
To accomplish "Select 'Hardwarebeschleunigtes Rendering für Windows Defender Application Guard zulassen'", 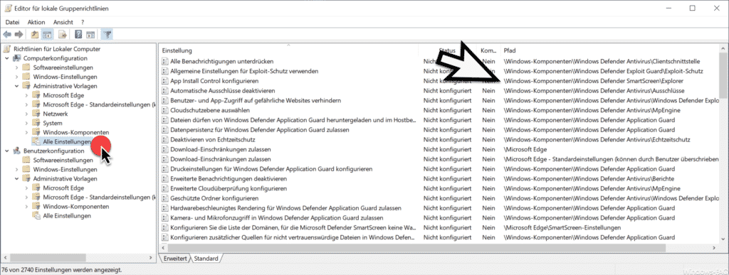I will pos(285,207).
